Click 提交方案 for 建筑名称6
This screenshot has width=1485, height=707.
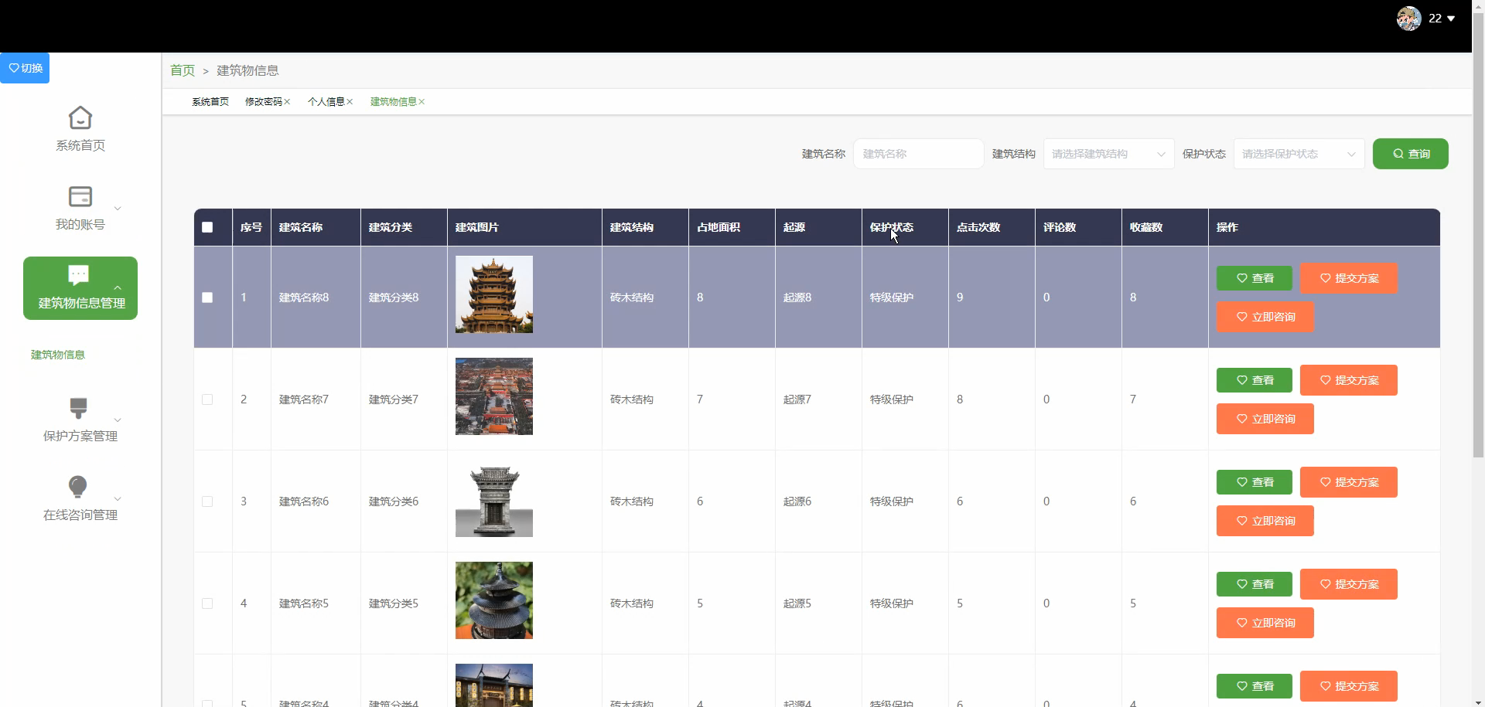coord(1348,482)
